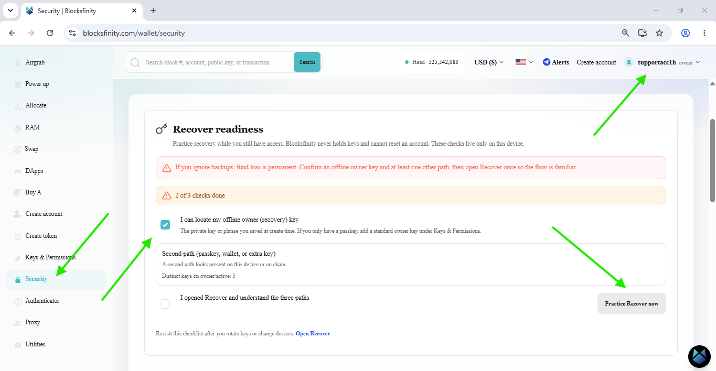The image size is (716, 371).
Task: Click the Utilities gear icon
Action: [x=18, y=345]
